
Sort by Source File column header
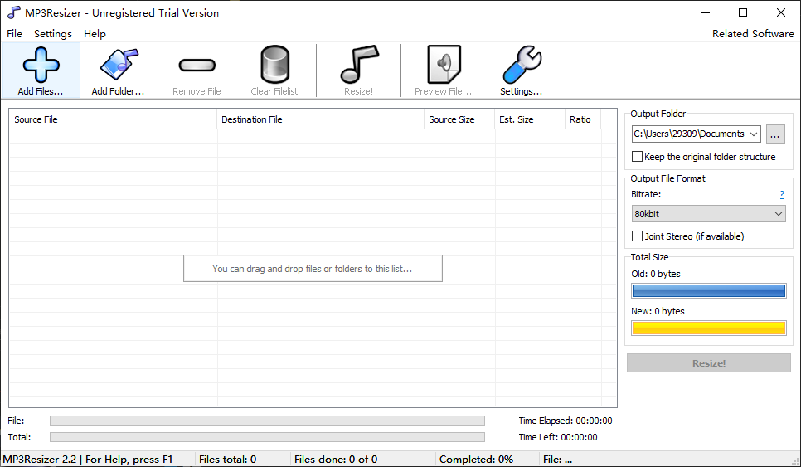point(114,119)
